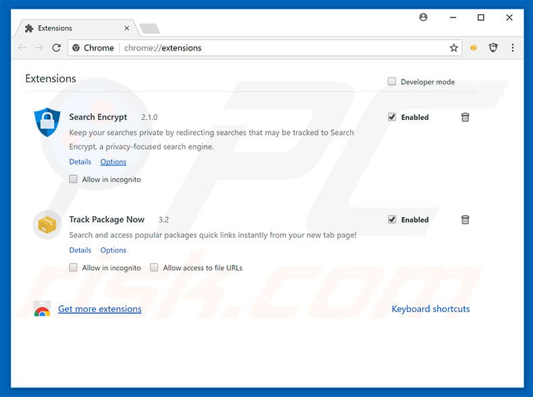Image resolution: width=533 pixels, height=397 pixels.
Task: Minimize the Chrome window
Action: click(453, 18)
